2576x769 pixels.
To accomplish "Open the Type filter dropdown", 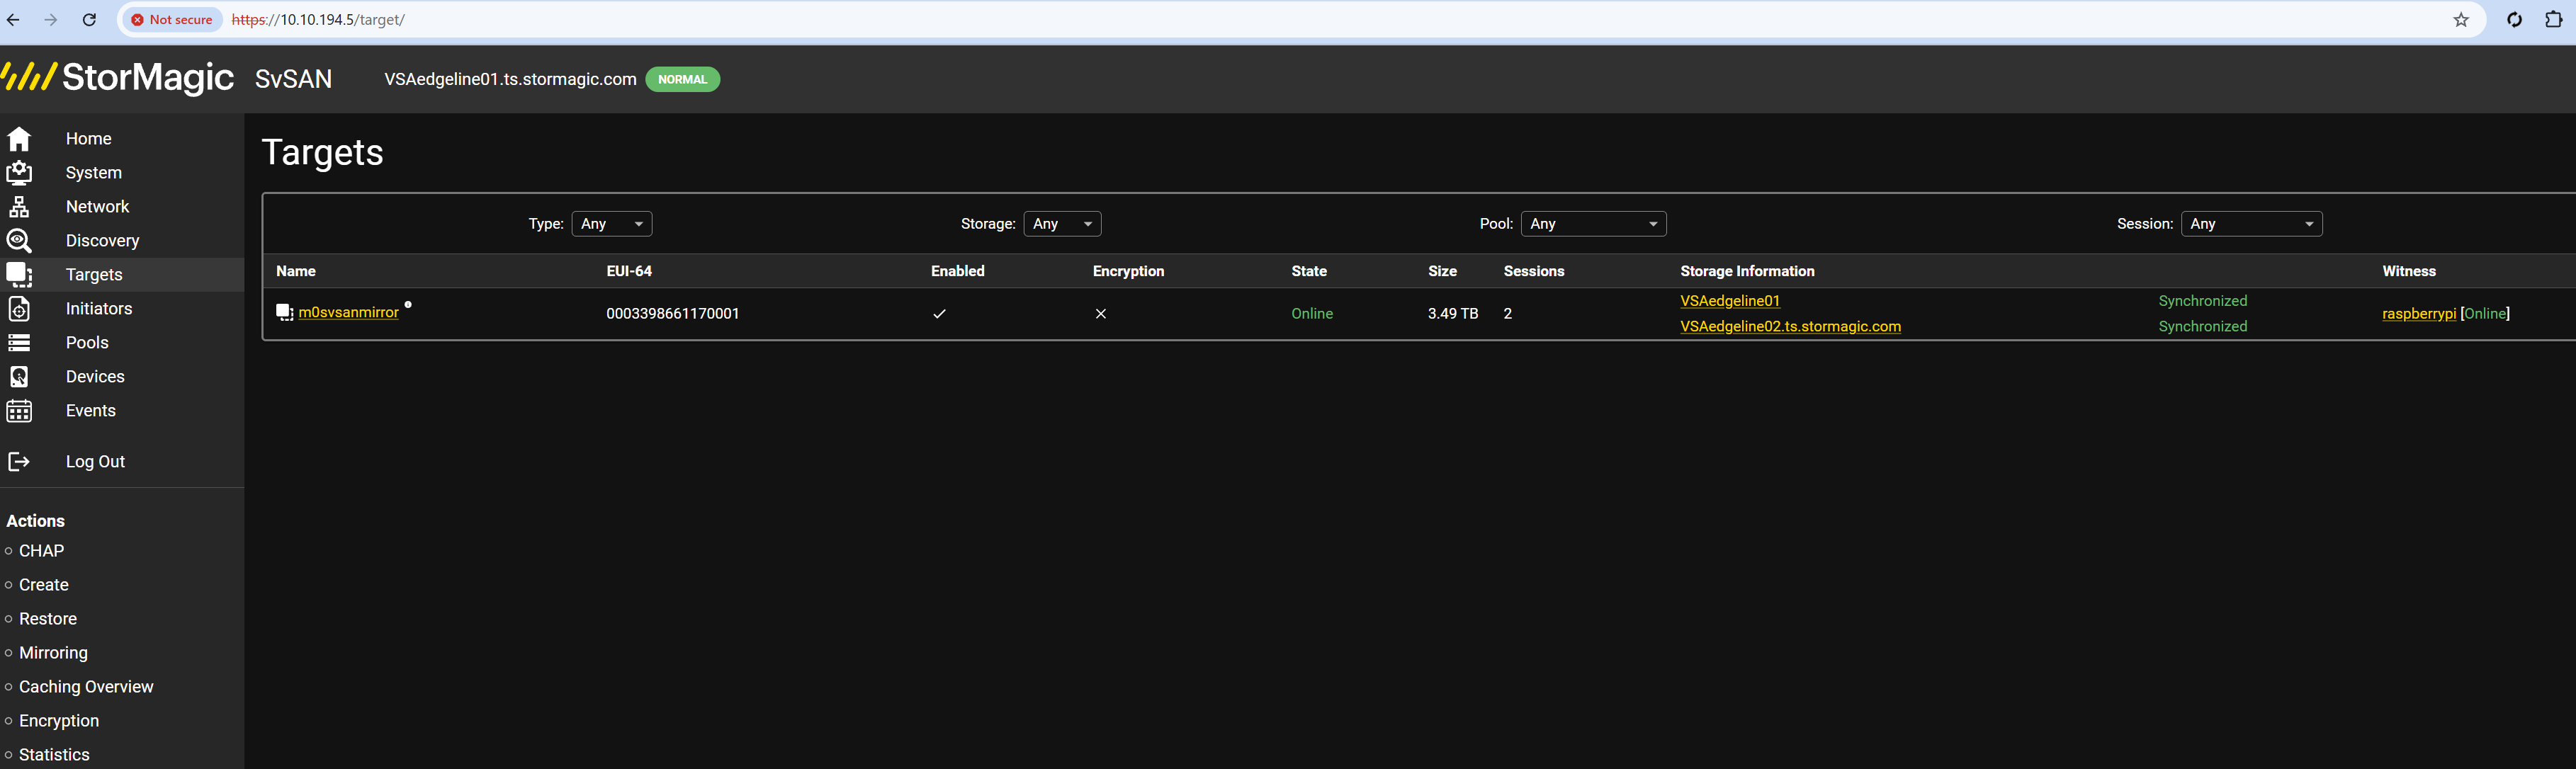I will tap(612, 224).
